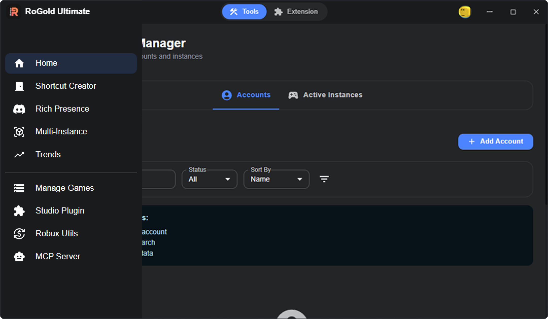Click the plus icon in Add Account
The image size is (548, 319).
(x=472, y=141)
